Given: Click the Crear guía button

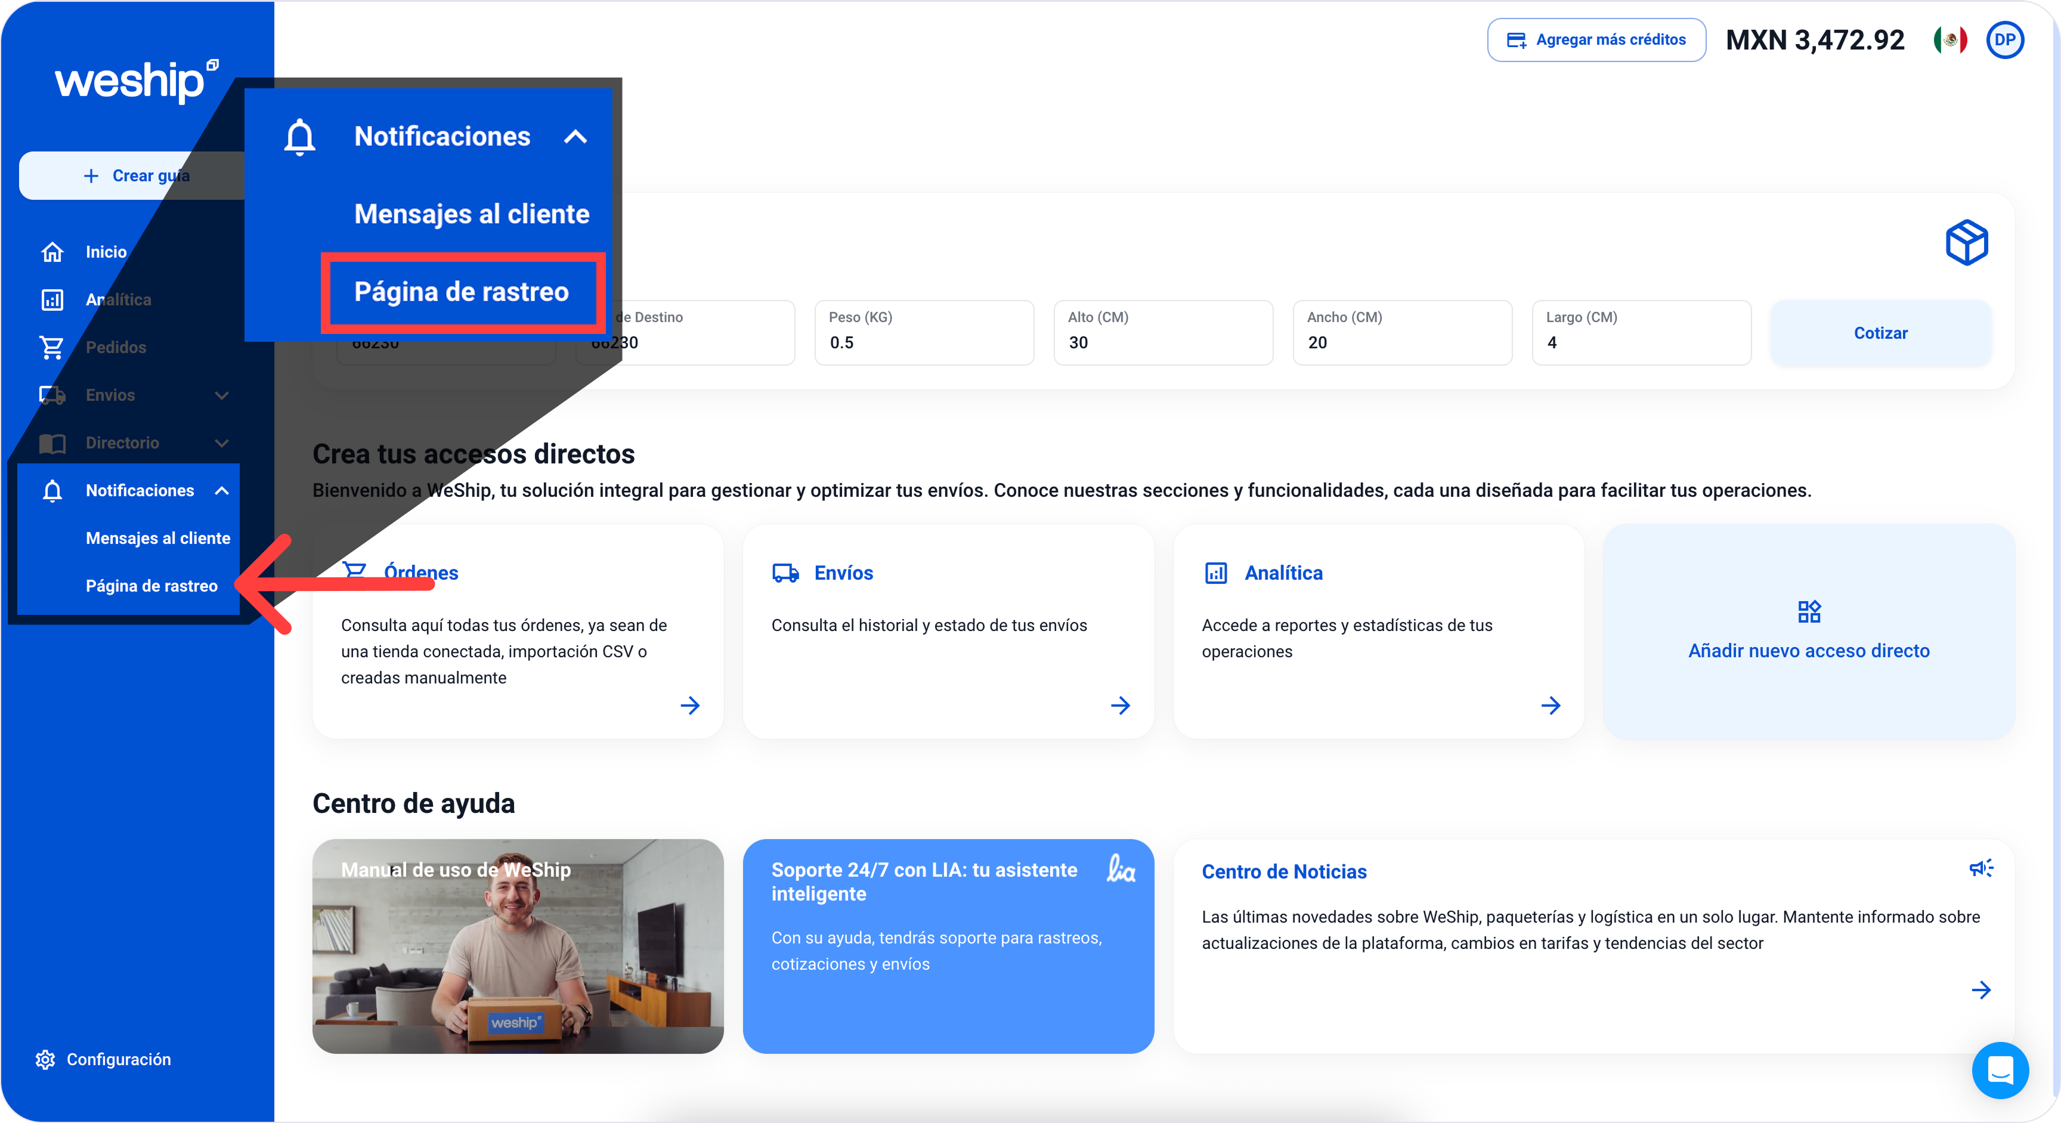Looking at the screenshot, I should 136,176.
